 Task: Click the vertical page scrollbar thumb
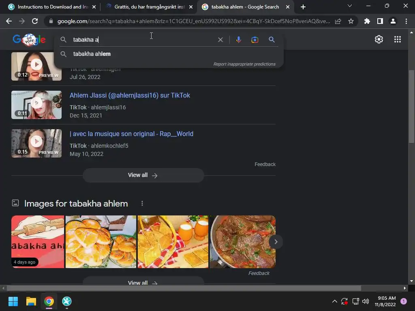(x=411, y=107)
